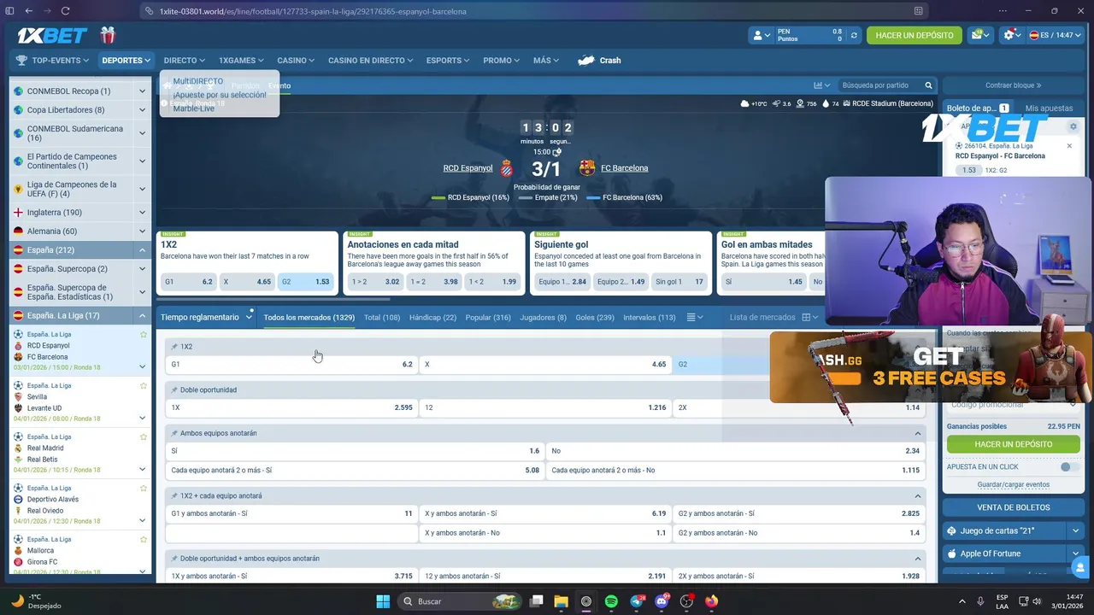This screenshot has width=1094, height=615.
Task: Click the 1XBET logo
Action: (x=52, y=35)
